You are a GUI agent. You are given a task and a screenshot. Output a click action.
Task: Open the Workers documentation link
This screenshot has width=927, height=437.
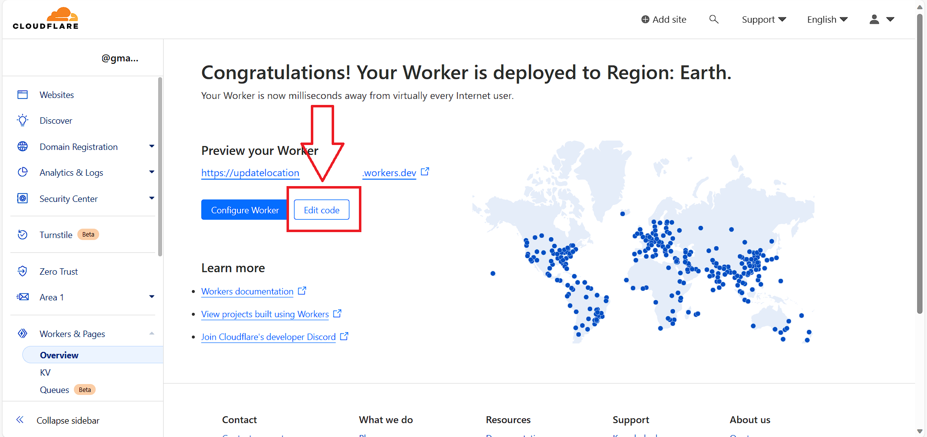point(247,291)
